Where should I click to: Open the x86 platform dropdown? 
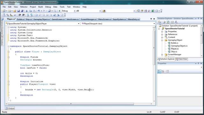[x=100, y=11]
